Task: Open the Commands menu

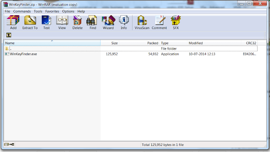Action: click(x=22, y=11)
